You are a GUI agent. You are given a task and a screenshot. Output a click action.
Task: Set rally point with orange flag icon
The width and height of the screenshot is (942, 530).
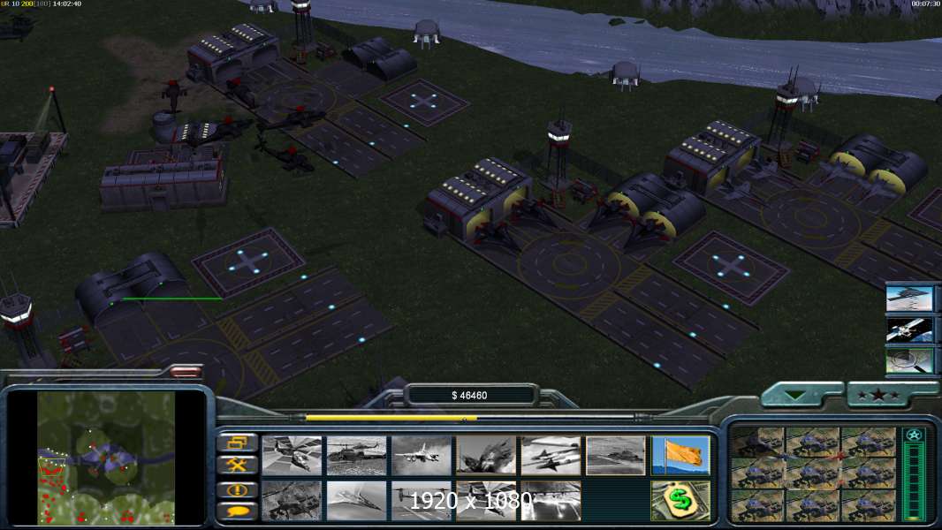680,456
